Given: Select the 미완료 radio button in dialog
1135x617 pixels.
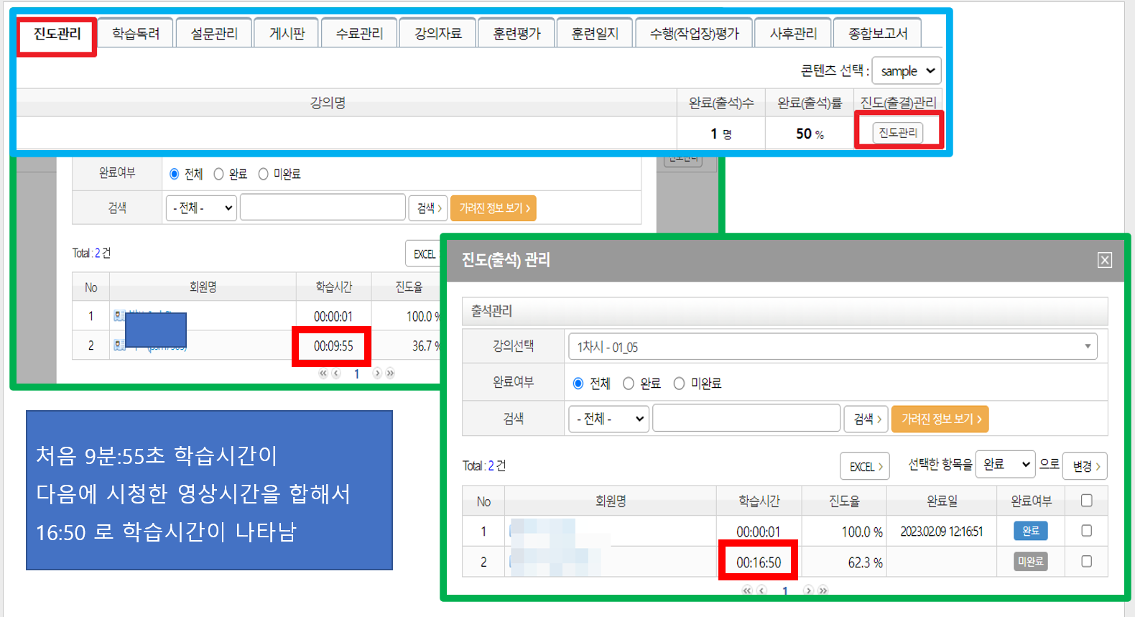Looking at the screenshot, I should pos(679,384).
